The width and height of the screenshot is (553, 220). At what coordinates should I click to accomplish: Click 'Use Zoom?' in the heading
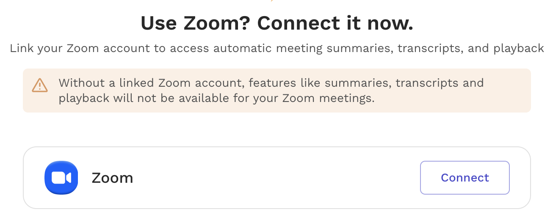tap(196, 24)
